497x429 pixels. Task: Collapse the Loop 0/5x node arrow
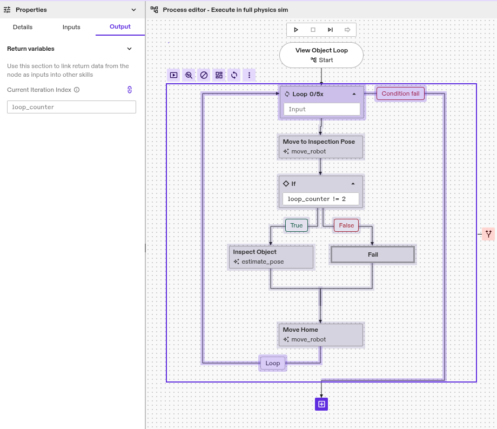click(x=354, y=94)
